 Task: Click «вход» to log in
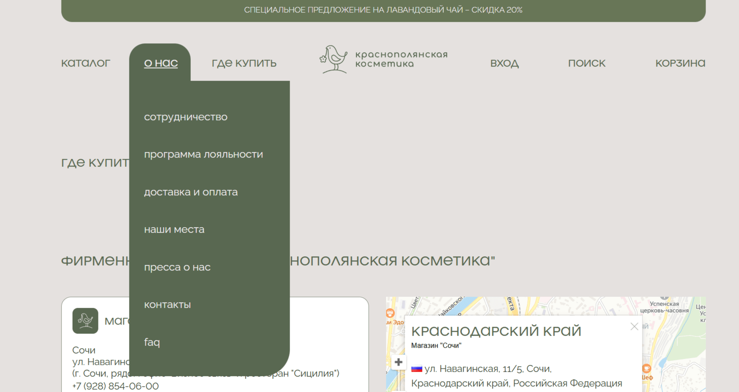pyautogui.click(x=504, y=63)
